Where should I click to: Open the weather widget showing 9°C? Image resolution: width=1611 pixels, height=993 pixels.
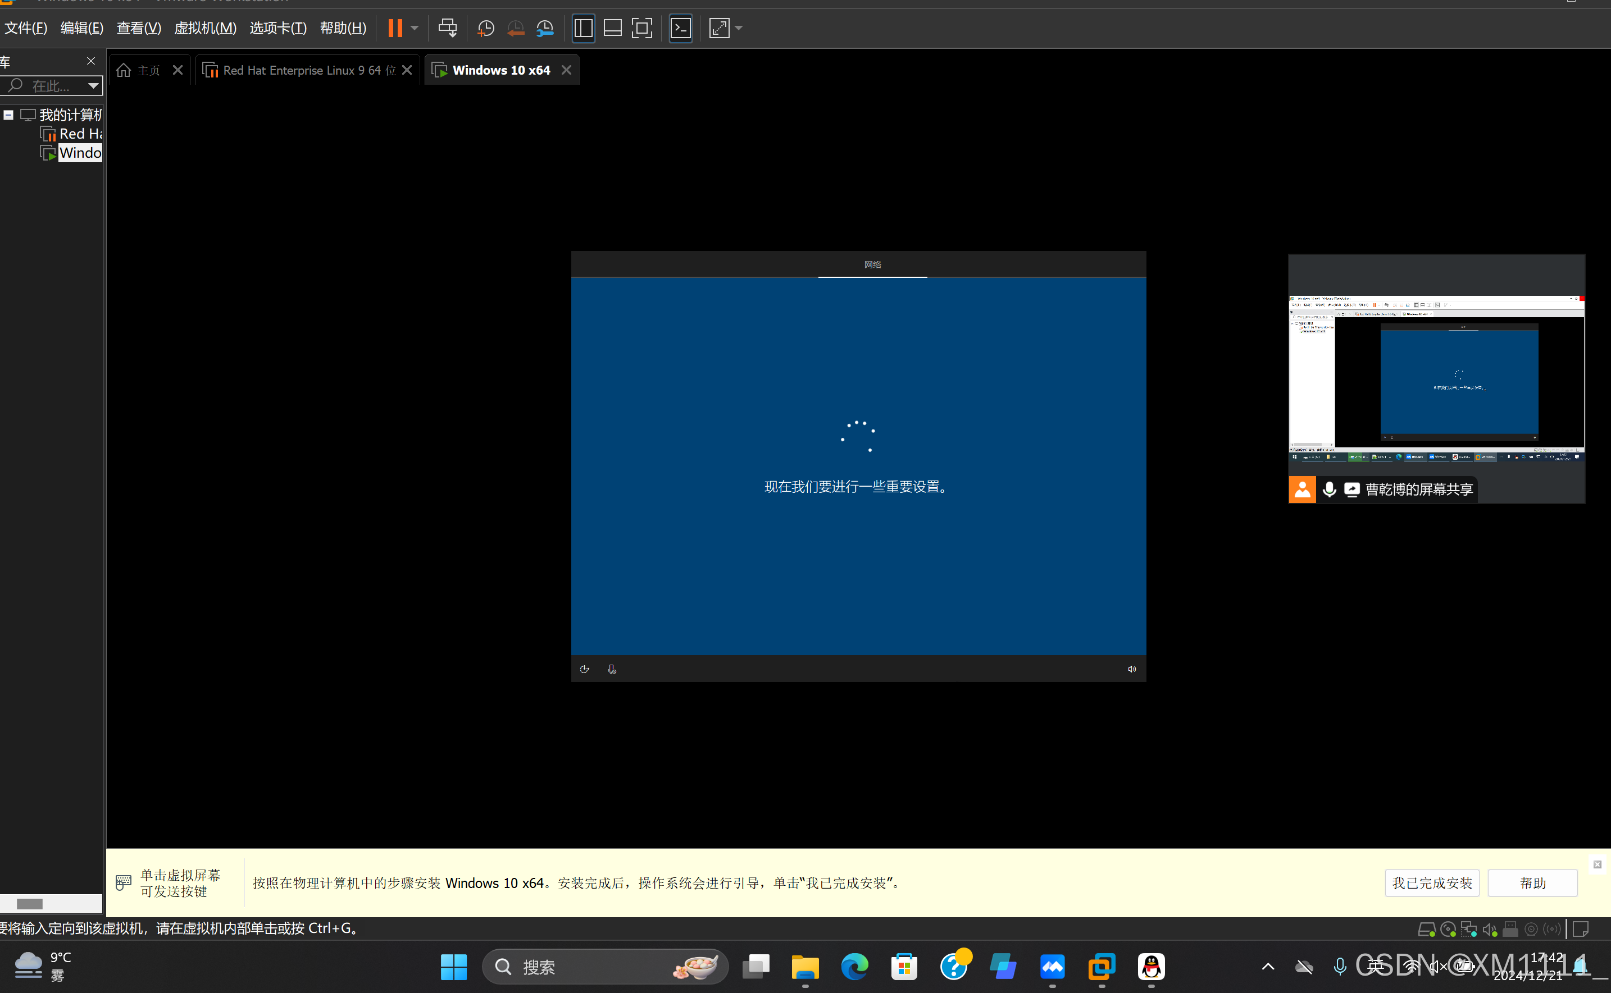(x=42, y=967)
